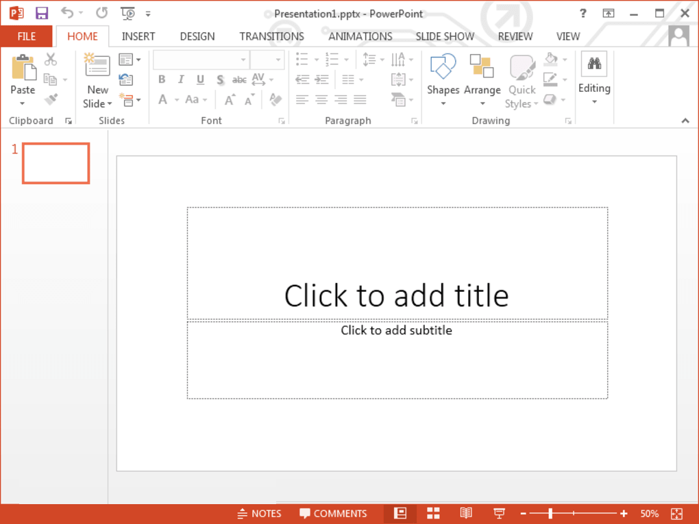Click the Reset slide icon
This screenshot has height=524, width=699.
(125, 79)
